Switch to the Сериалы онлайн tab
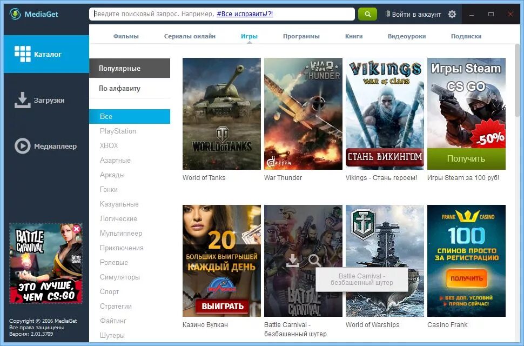Viewport: 524px width, 346px height. pos(190,36)
